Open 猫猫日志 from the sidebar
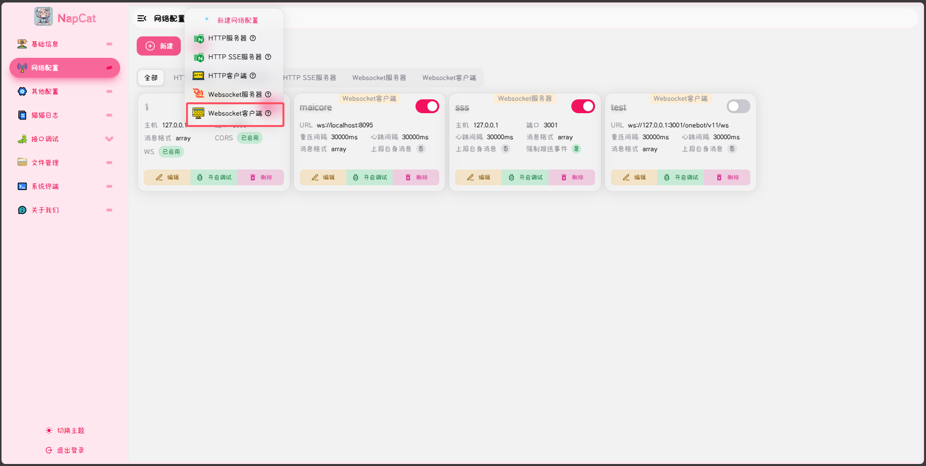 click(22, 115)
